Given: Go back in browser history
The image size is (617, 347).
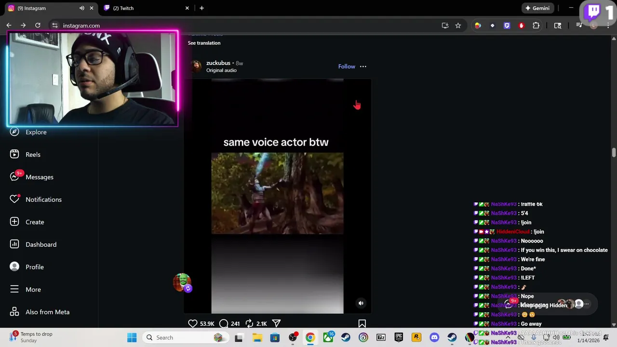Looking at the screenshot, I should [x=9, y=26].
